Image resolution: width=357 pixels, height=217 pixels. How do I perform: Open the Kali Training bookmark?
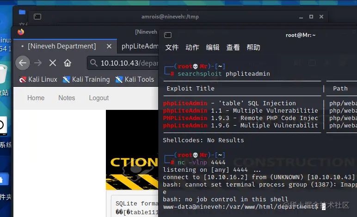click(86, 79)
